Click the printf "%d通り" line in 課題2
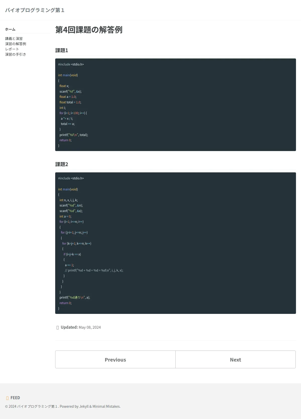This screenshot has height=419, width=301. pyautogui.click(x=75, y=298)
